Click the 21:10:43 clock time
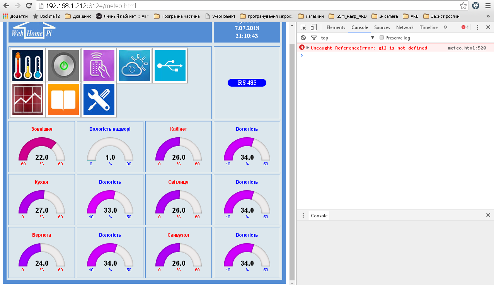The image size is (494, 285). (247, 36)
